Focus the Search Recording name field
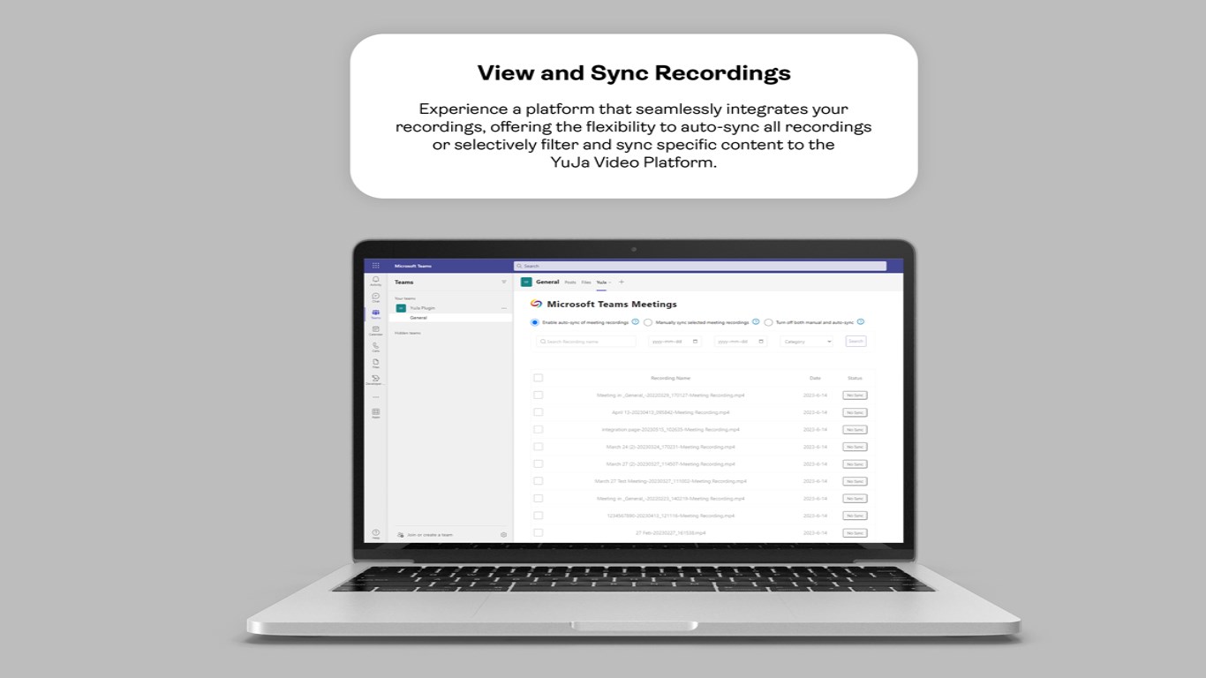The width and height of the screenshot is (1206, 678). point(586,342)
